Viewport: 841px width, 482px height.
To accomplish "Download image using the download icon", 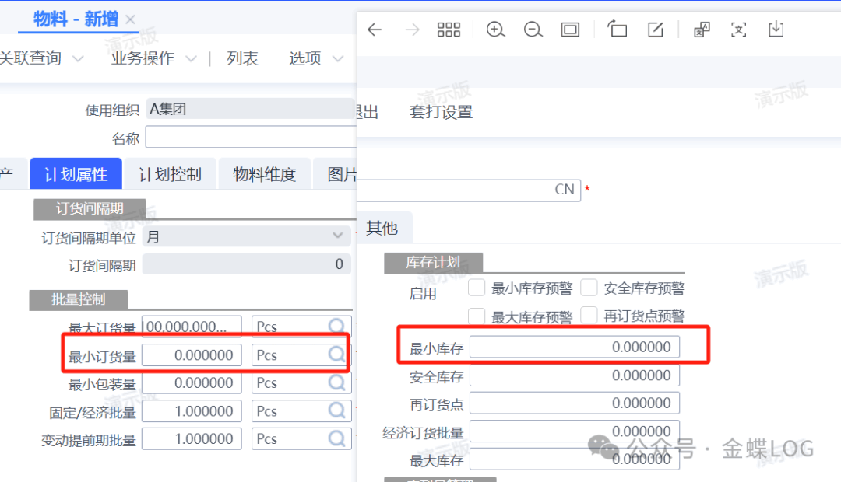I will [x=776, y=30].
